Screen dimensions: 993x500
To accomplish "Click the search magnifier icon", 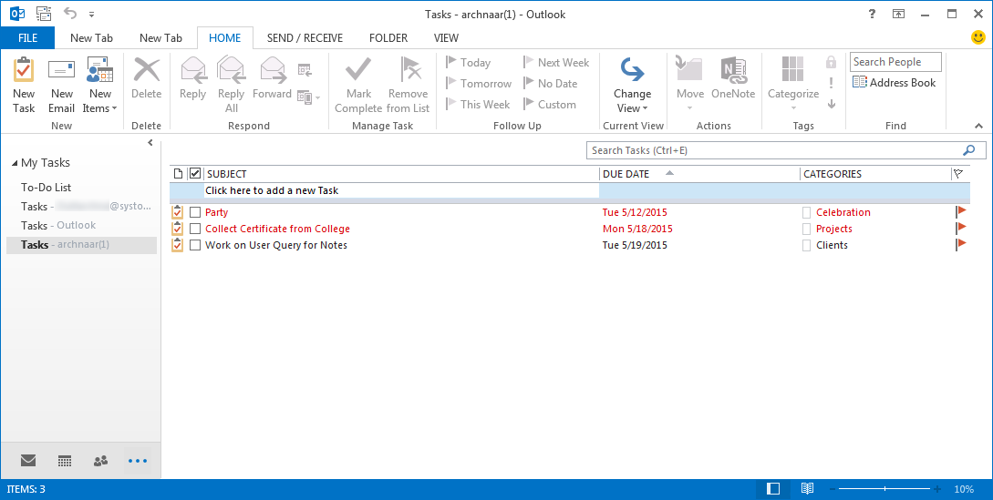I will [969, 150].
